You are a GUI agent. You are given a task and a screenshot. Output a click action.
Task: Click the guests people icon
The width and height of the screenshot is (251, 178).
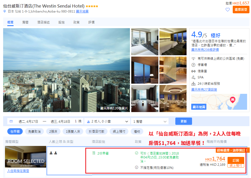(x=88, y=121)
